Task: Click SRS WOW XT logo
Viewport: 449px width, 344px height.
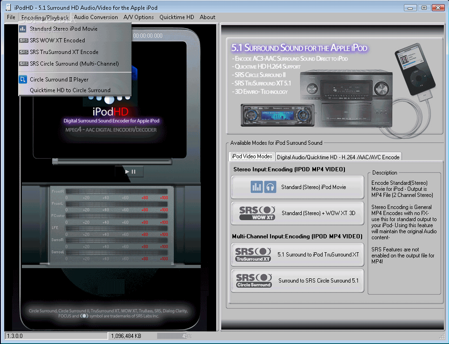Action: (x=257, y=213)
